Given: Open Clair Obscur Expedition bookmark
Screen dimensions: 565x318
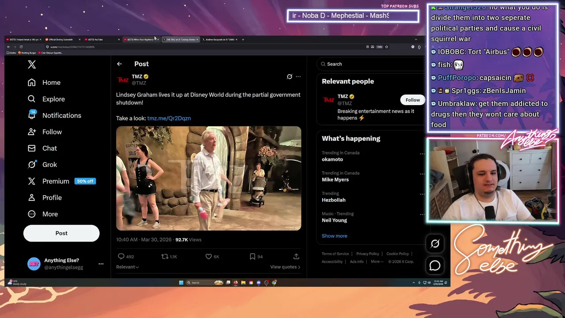Looking at the screenshot, I should point(51,53).
